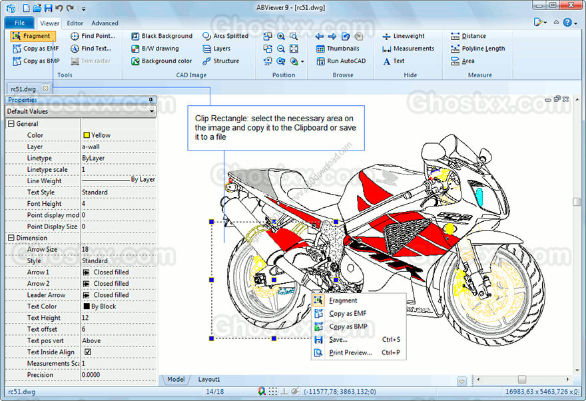Choose Copy as BMP in context menu
Screen dimensions: 586x401
[359, 326]
